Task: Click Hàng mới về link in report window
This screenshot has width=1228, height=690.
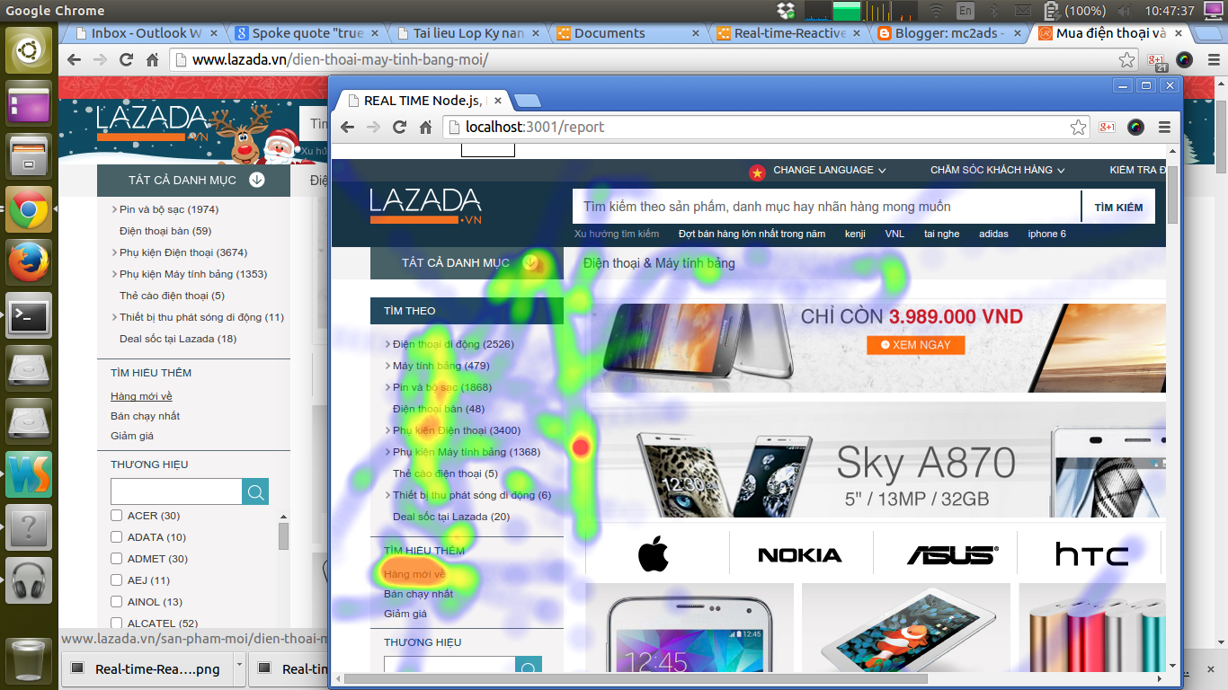Action: (414, 574)
